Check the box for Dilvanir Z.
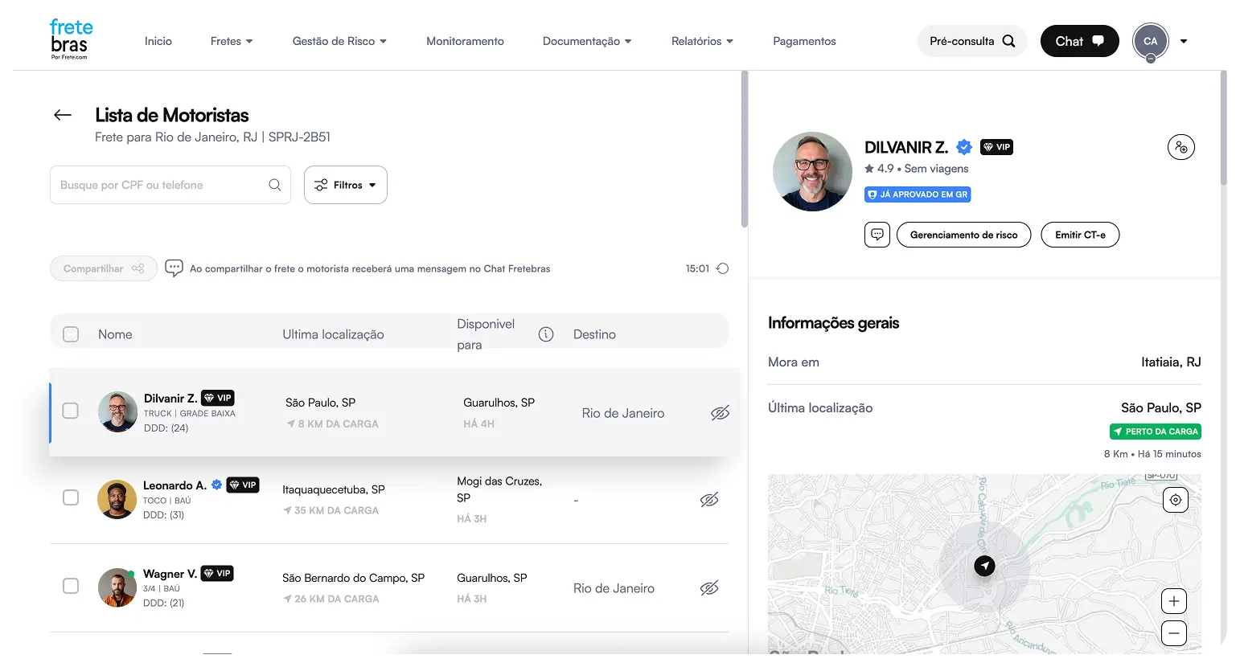The width and height of the screenshot is (1240, 667). click(71, 411)
